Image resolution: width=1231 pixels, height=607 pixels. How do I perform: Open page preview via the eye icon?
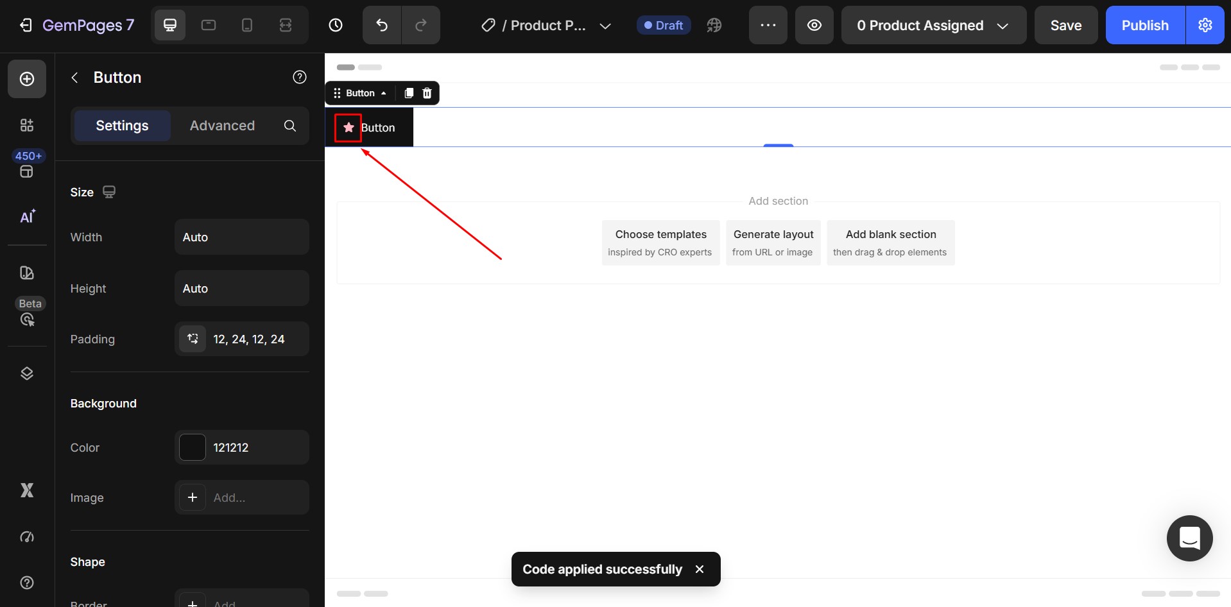(x=814, y=25)
